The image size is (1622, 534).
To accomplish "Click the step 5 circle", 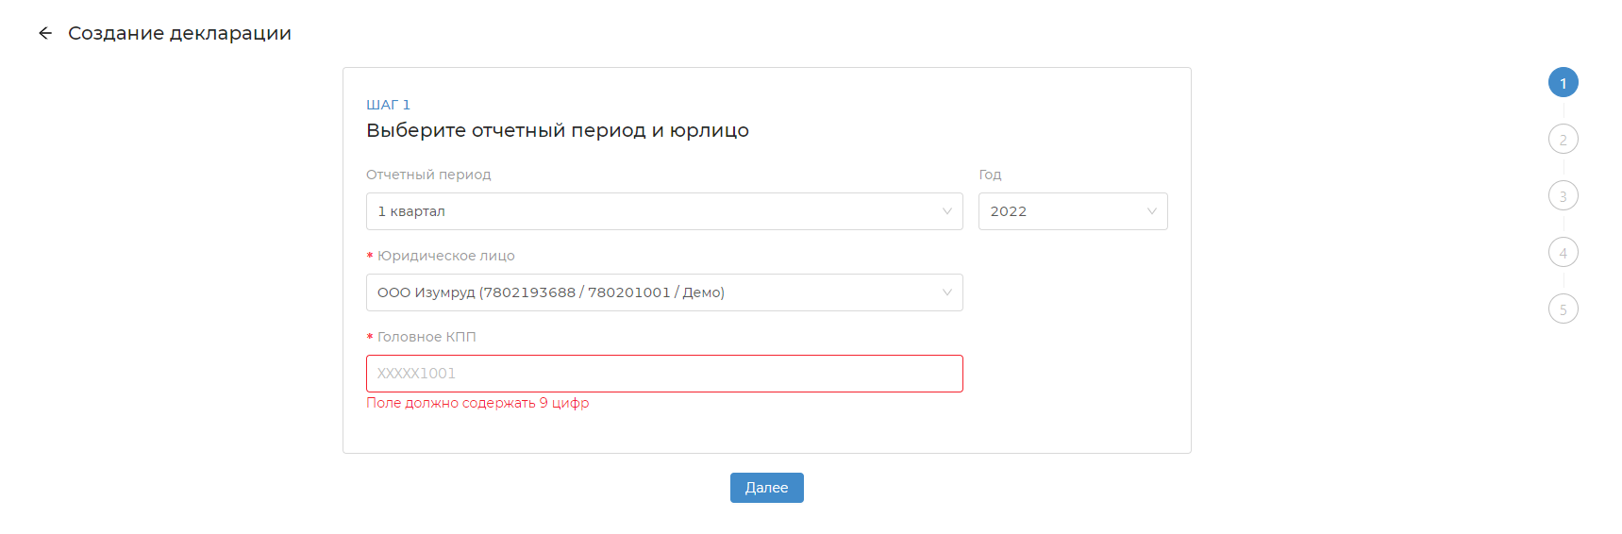I will [x=1563, y=309].
